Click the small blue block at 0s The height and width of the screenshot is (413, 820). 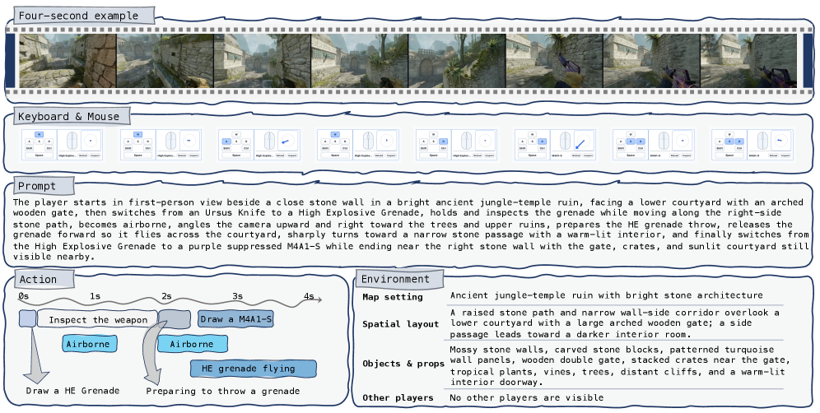point(28,318)
